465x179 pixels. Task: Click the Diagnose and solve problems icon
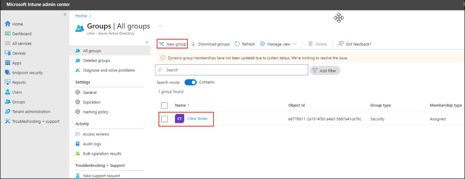coord(78,70)
